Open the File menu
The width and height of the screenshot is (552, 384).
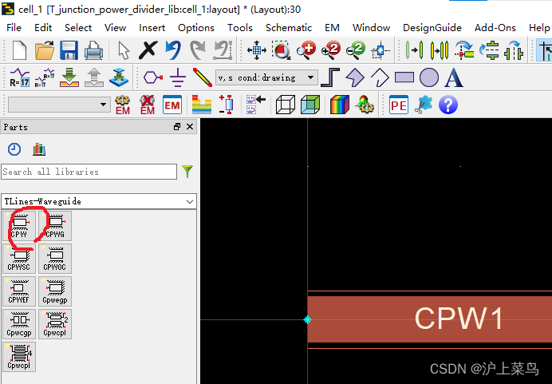tap(14, 27)
